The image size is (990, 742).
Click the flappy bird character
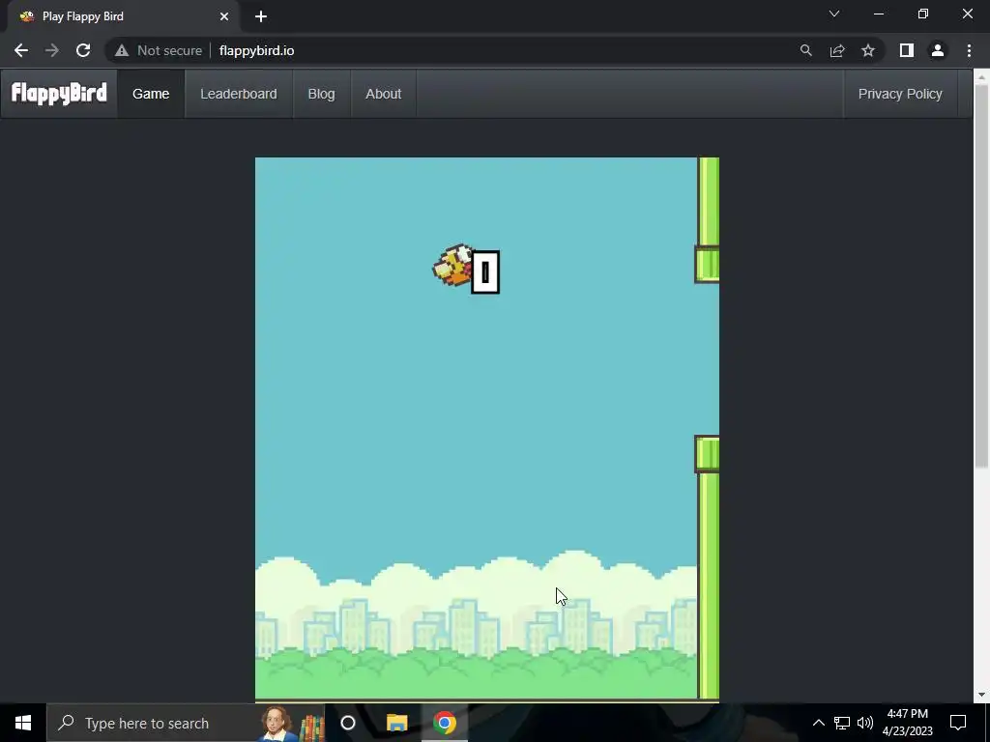tap(452, 266)
